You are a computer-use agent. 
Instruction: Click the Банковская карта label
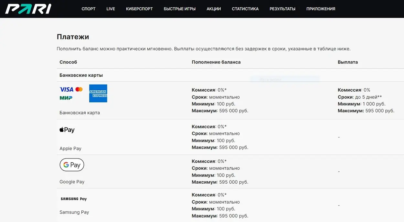[x=80, y=113]
